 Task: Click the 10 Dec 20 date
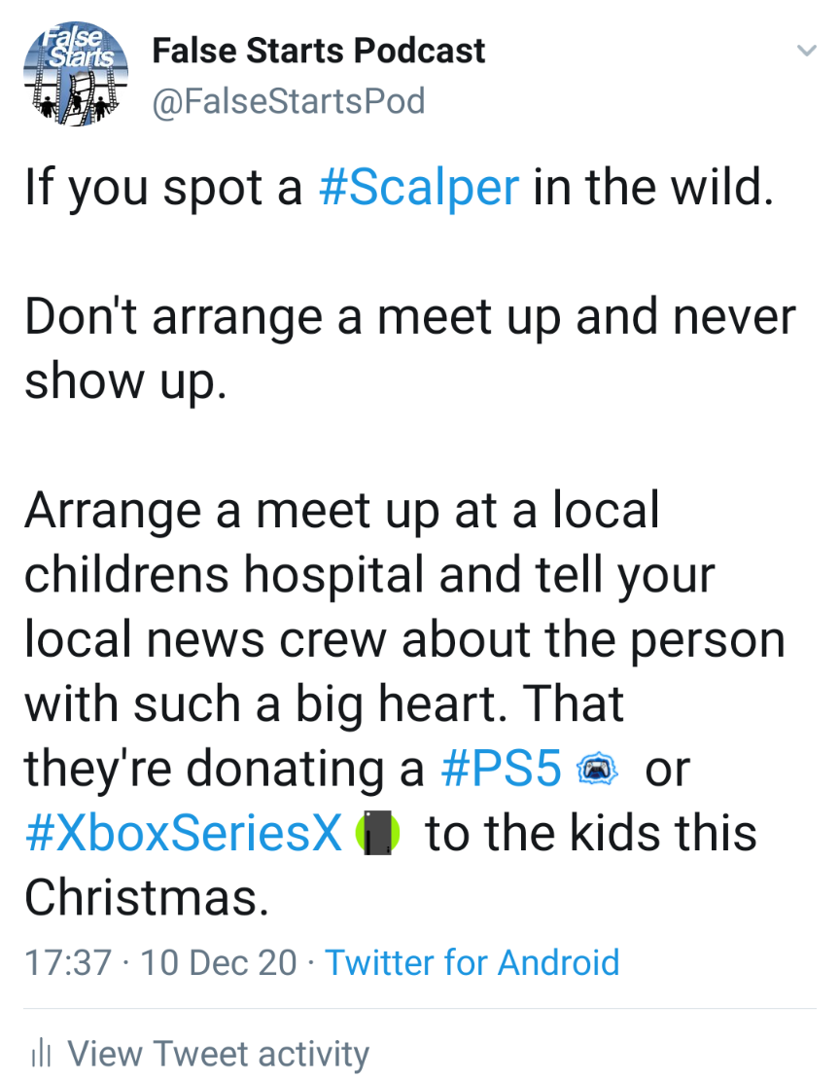click(220, 962)
